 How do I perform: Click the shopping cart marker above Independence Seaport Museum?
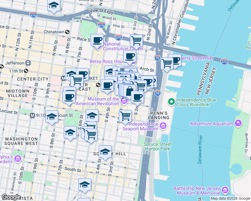tap(125, 117)
